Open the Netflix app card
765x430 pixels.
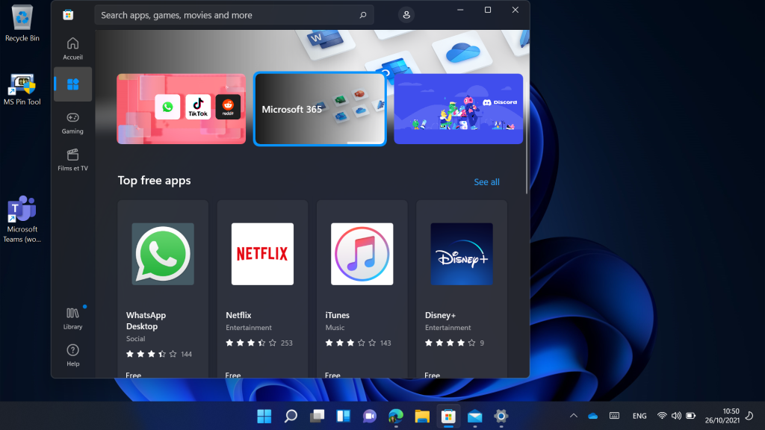tap(262, 287)
